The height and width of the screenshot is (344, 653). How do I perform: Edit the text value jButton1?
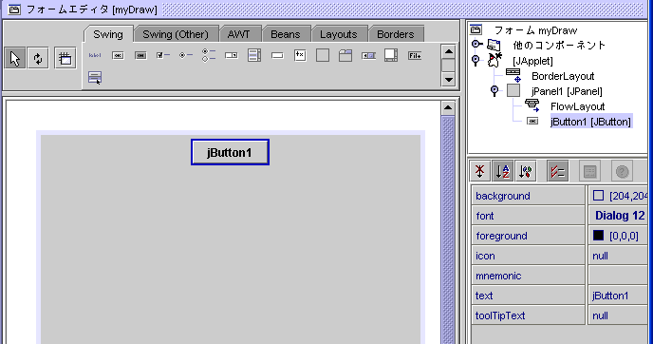pos(619,296)
